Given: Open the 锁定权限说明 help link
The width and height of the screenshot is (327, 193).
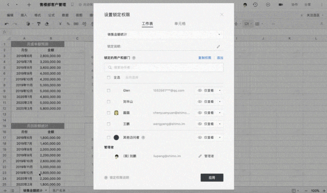Looking at the screenshot, I should [x=119, y=178].
